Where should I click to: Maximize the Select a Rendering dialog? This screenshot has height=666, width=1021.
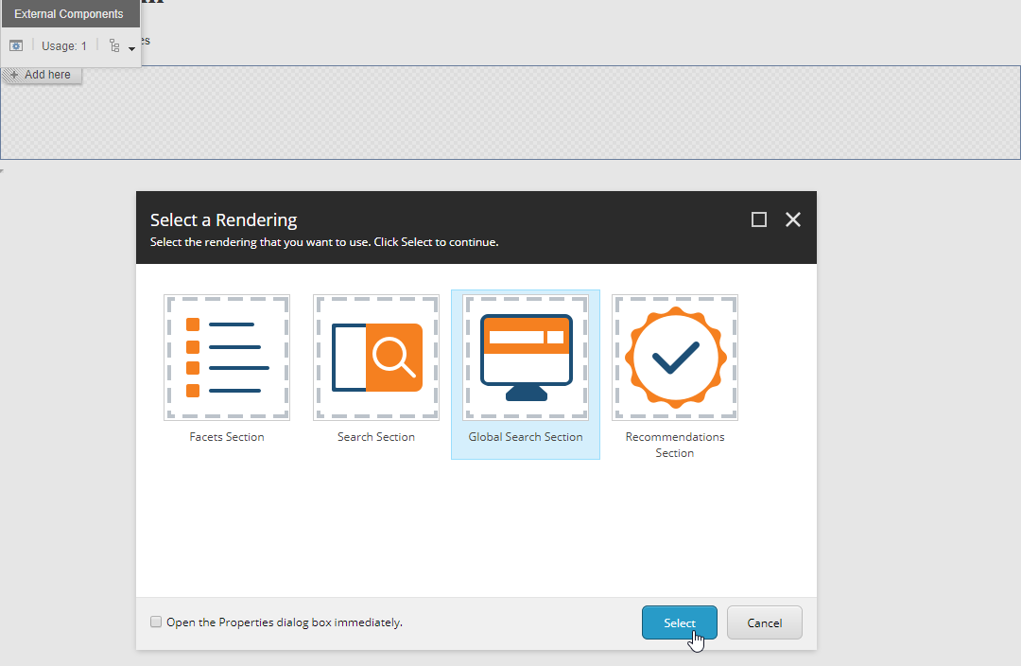coord(758,219)
